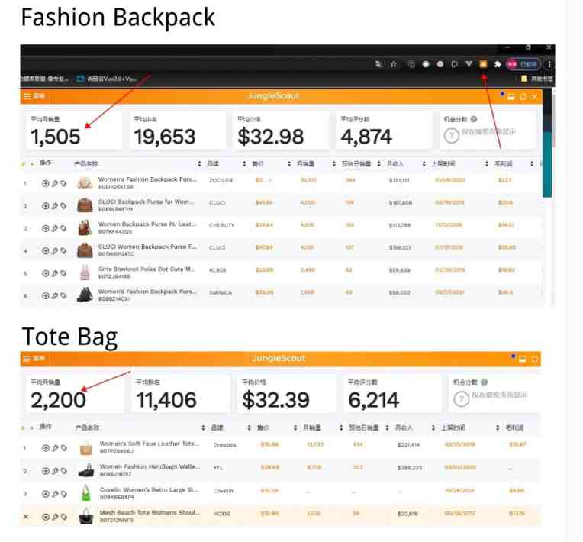583x542 pixels.
Task: Click help icon beside opportunity score, Tote Bag panel
Action: pos(484,382)
